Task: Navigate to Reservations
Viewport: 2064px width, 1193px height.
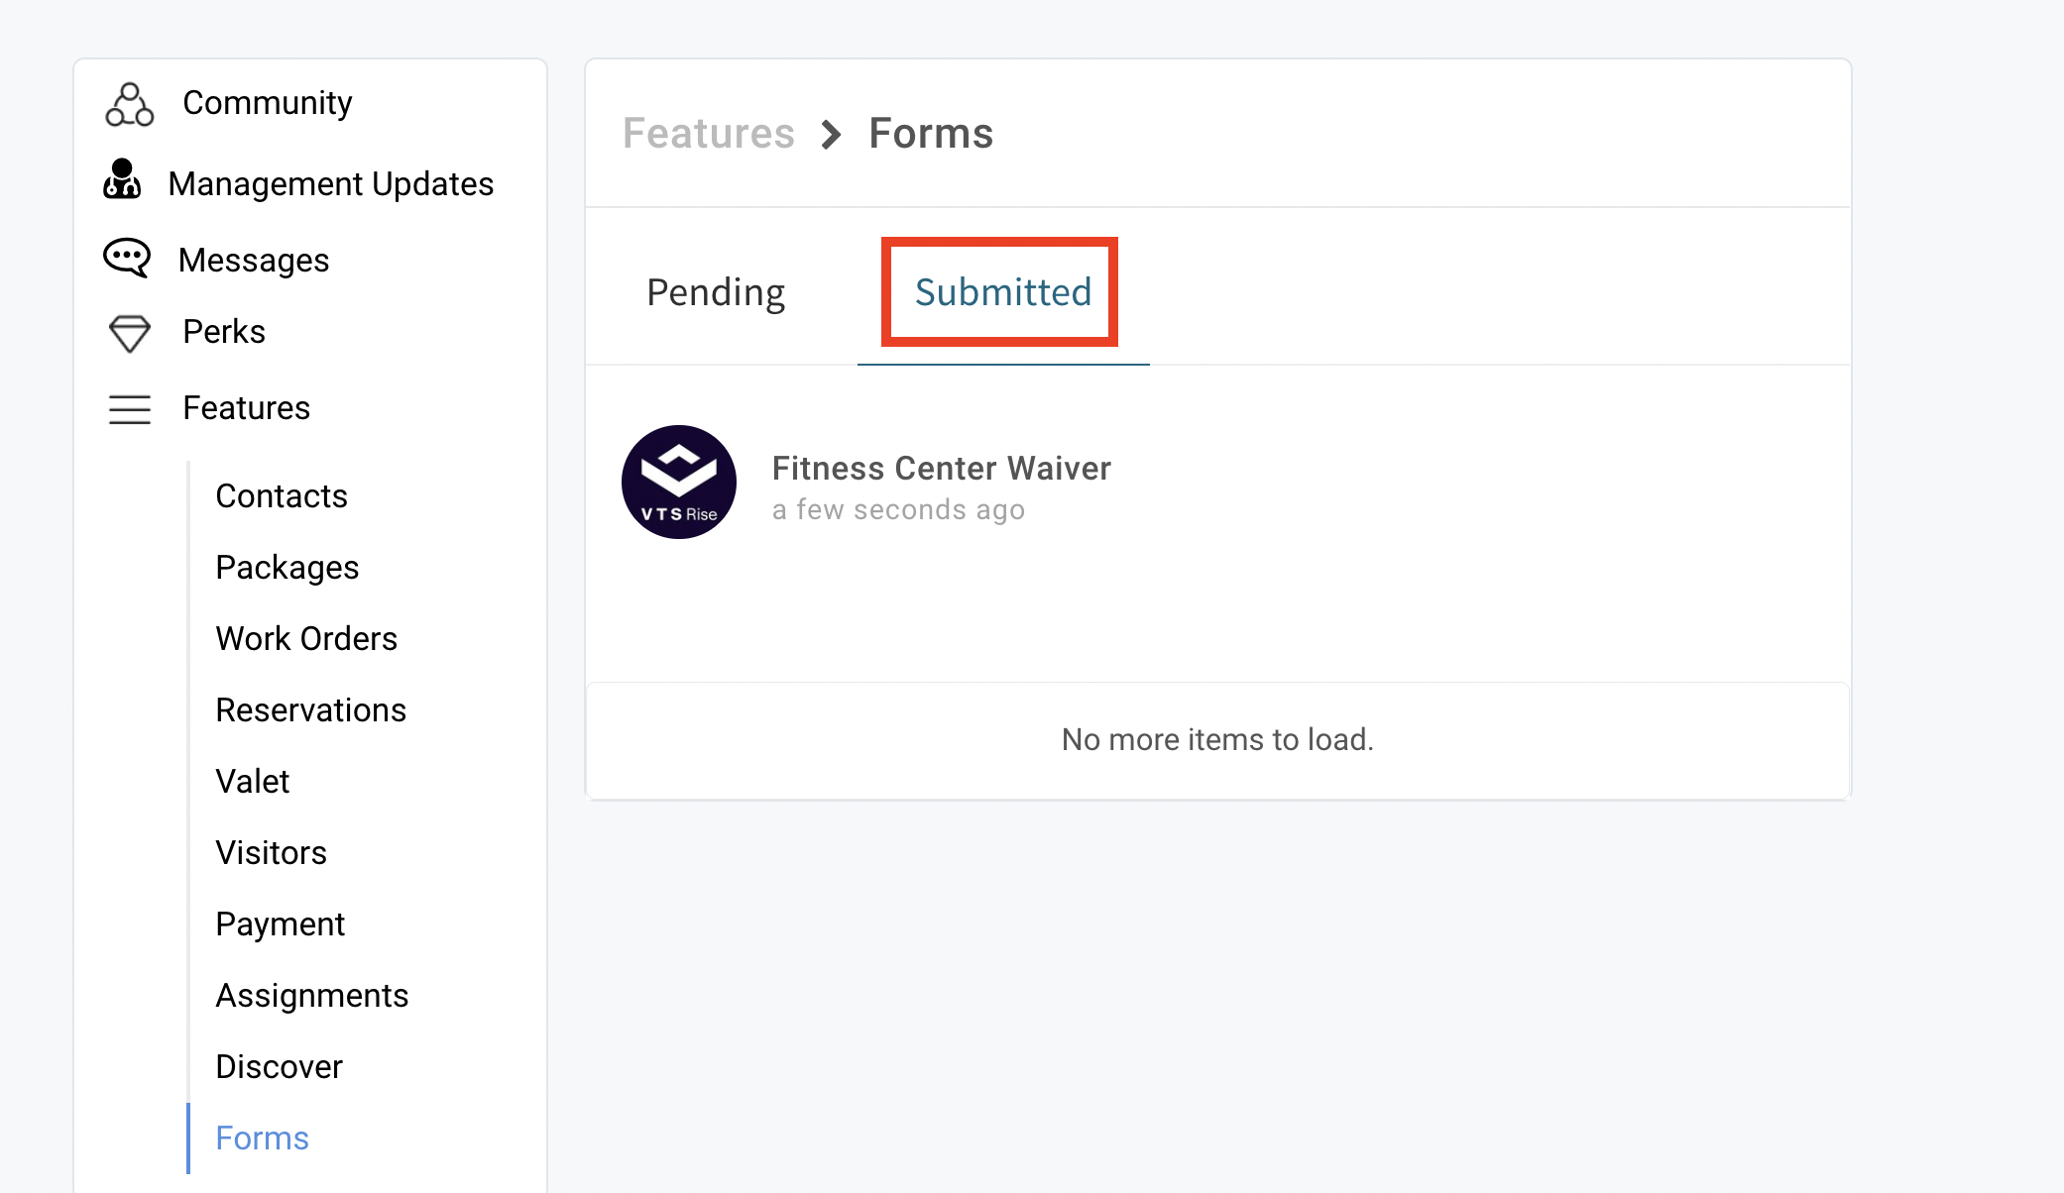Action: 310,709
